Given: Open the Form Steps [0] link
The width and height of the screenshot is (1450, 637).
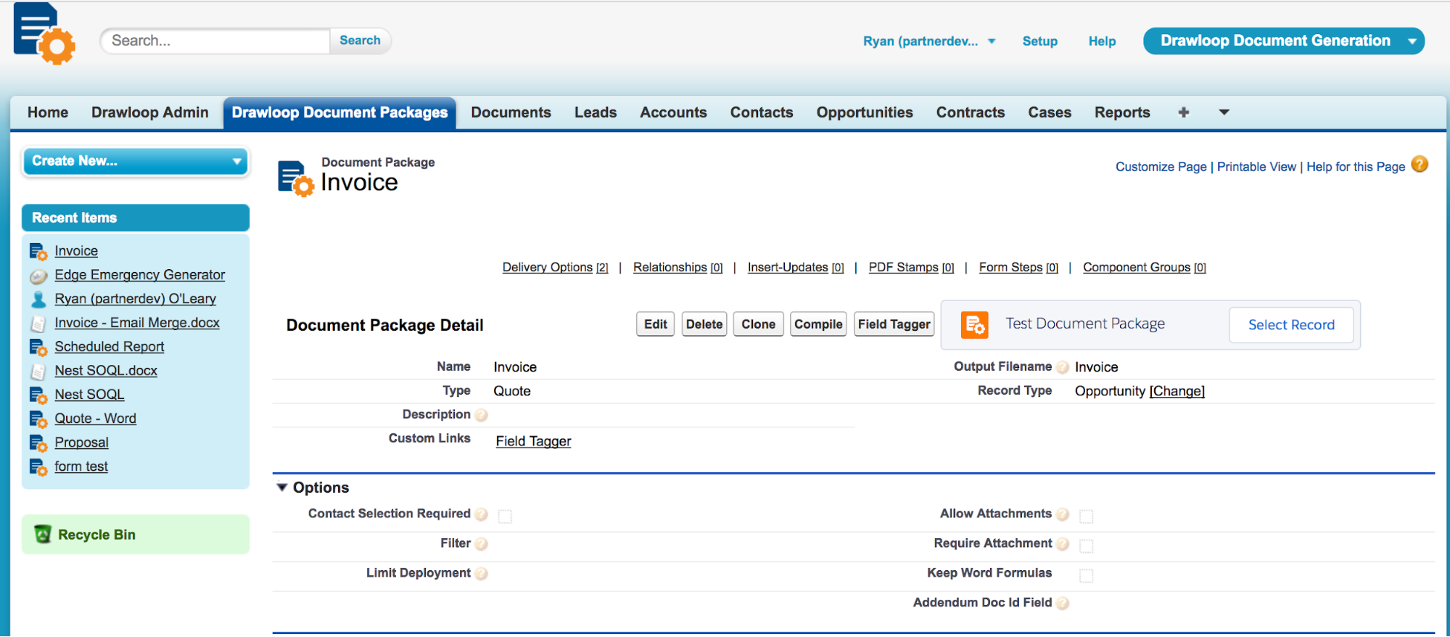Looking at the screenshot, I should 1018,268.
